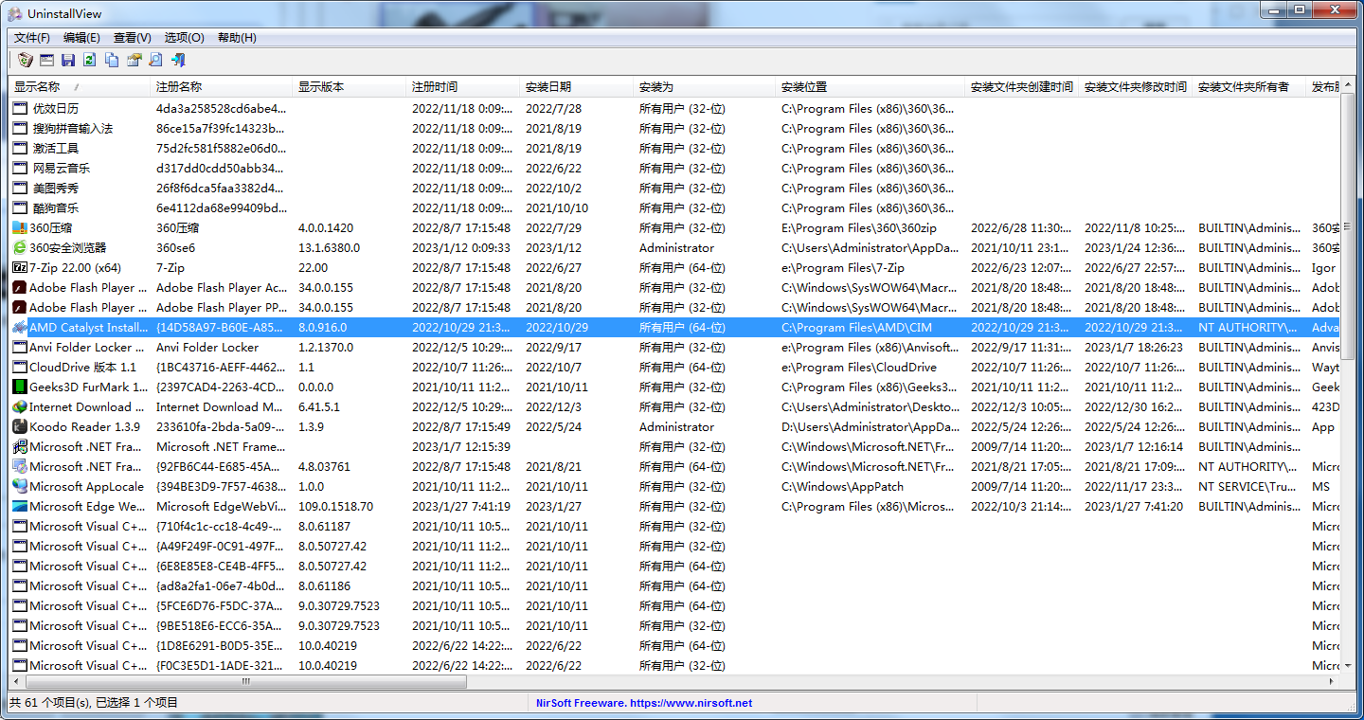Open Properties with the properties toolbar icon
The width and height of the screenshot is (1364, 720).
(x=133, y=60)
